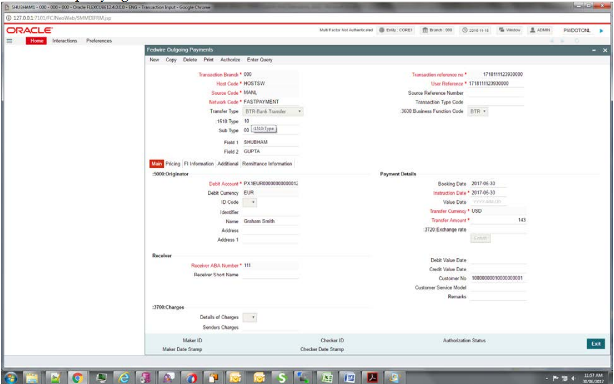Click Enter Query in the form toolbar
This screenshot has height=384, width=614.
pyautogui.click(x=260, y=60)
